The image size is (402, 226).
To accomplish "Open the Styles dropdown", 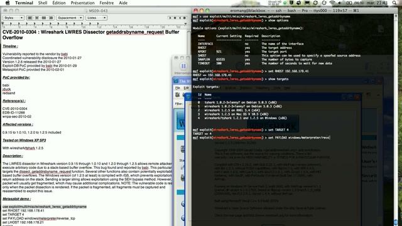I will [13, 18].
